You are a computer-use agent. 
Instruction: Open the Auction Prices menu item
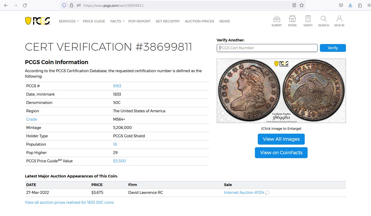pos(200,21)
